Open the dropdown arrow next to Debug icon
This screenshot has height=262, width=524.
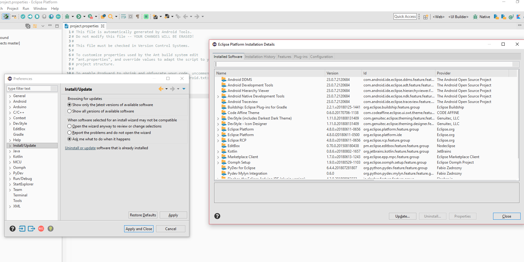[73, 17]
